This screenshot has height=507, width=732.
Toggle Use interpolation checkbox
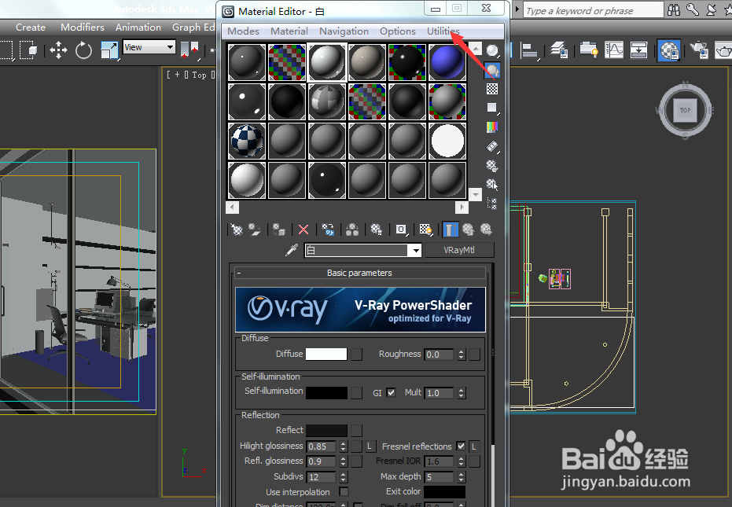pos(344,491)
